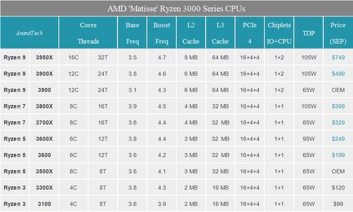
Task: Click the table title AMD Matisse Ryzen 3000
Action: tap(176, 9)
